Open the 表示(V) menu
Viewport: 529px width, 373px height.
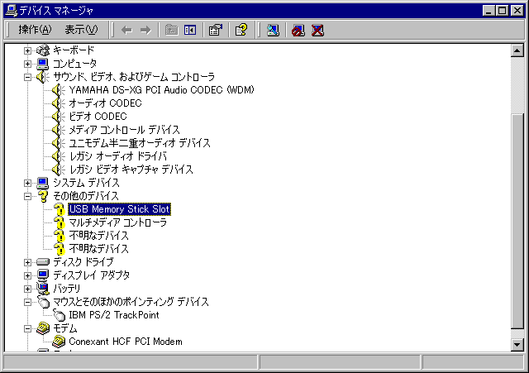click(x=81, y=30)
